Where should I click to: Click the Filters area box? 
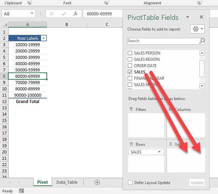tap(146, 125)
